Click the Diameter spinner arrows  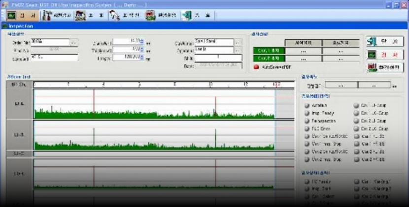142,42
